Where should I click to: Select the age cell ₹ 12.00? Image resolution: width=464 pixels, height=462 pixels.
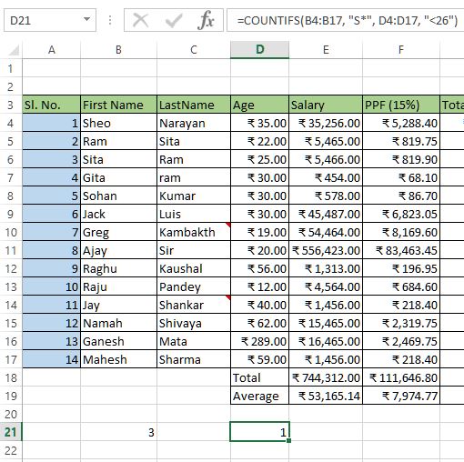(259, 286)
